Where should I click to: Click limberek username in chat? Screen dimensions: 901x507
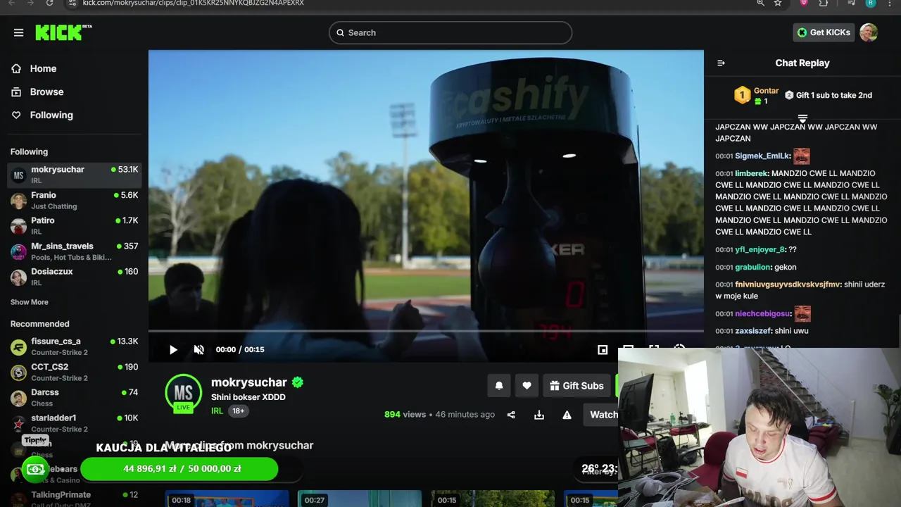[x=752, y=173]
